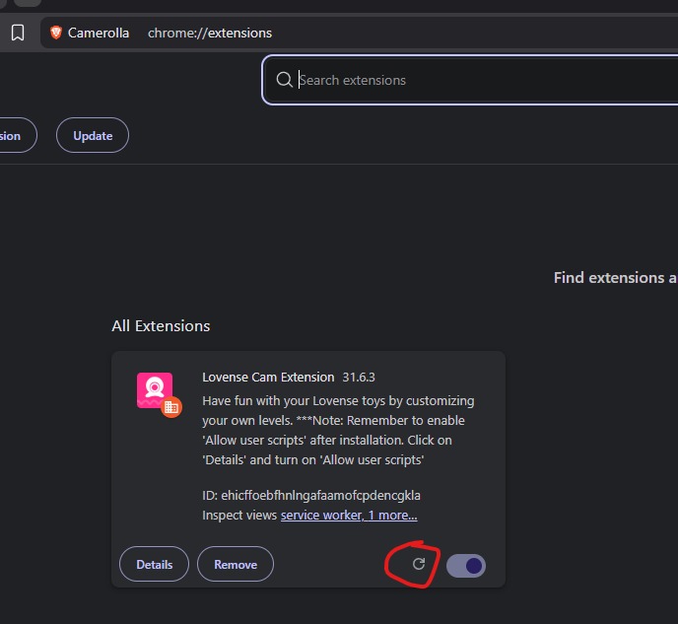Click the source badge on the extension icon

coord(171,407)
